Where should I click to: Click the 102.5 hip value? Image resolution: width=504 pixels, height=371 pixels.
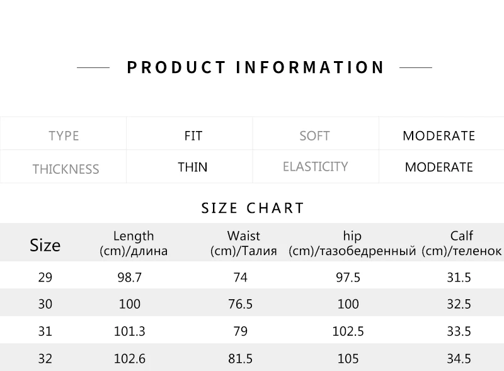click(348, 331)
